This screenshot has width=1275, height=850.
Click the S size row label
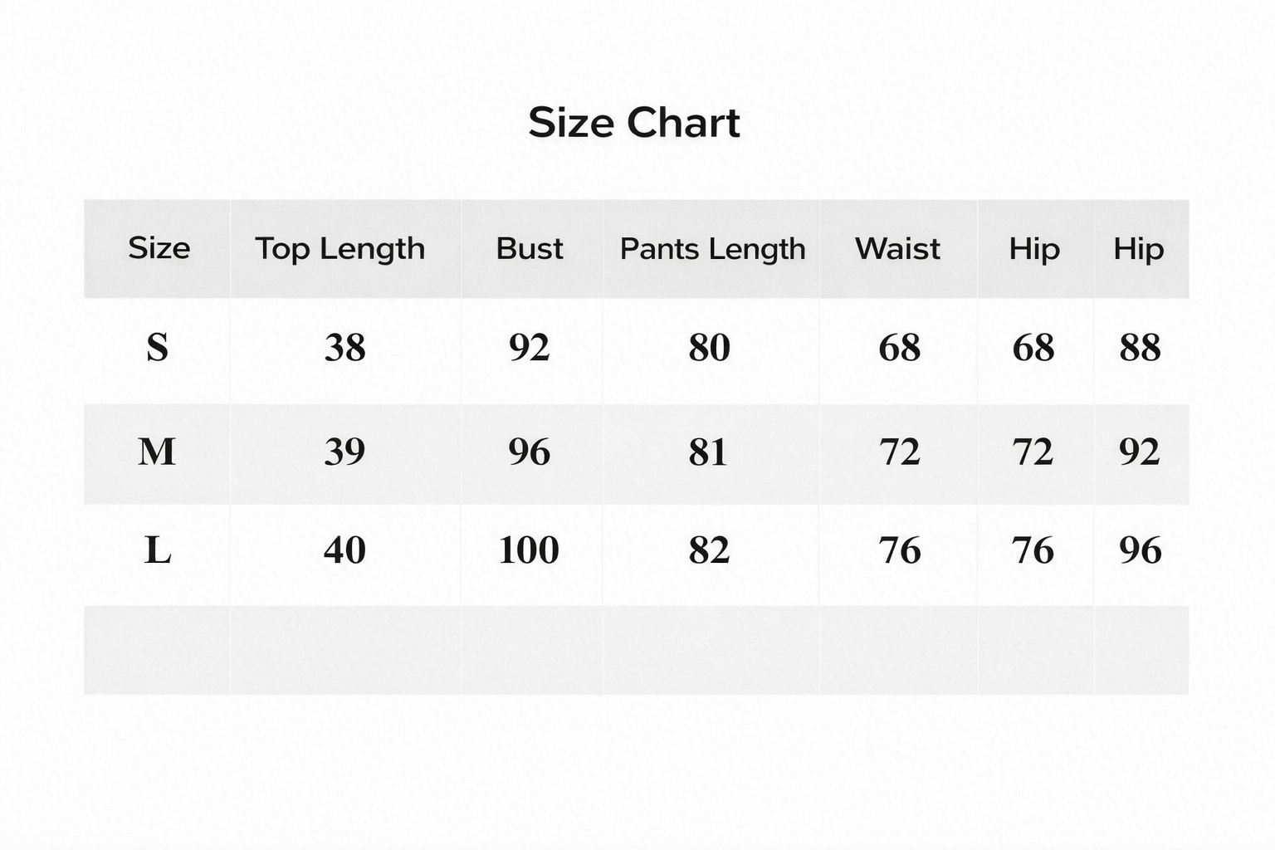[x=157, y=347]
